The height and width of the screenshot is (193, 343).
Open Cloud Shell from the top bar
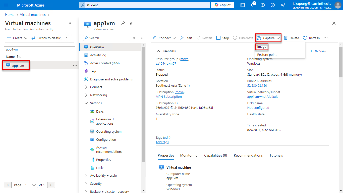pyautogui.click(x=243, y=5)
